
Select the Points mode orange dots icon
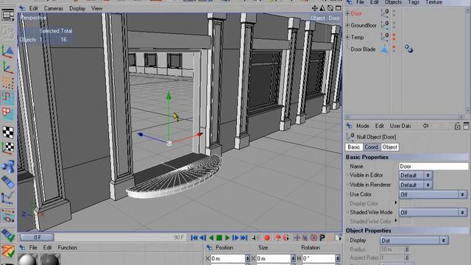(x=8, y=83)
